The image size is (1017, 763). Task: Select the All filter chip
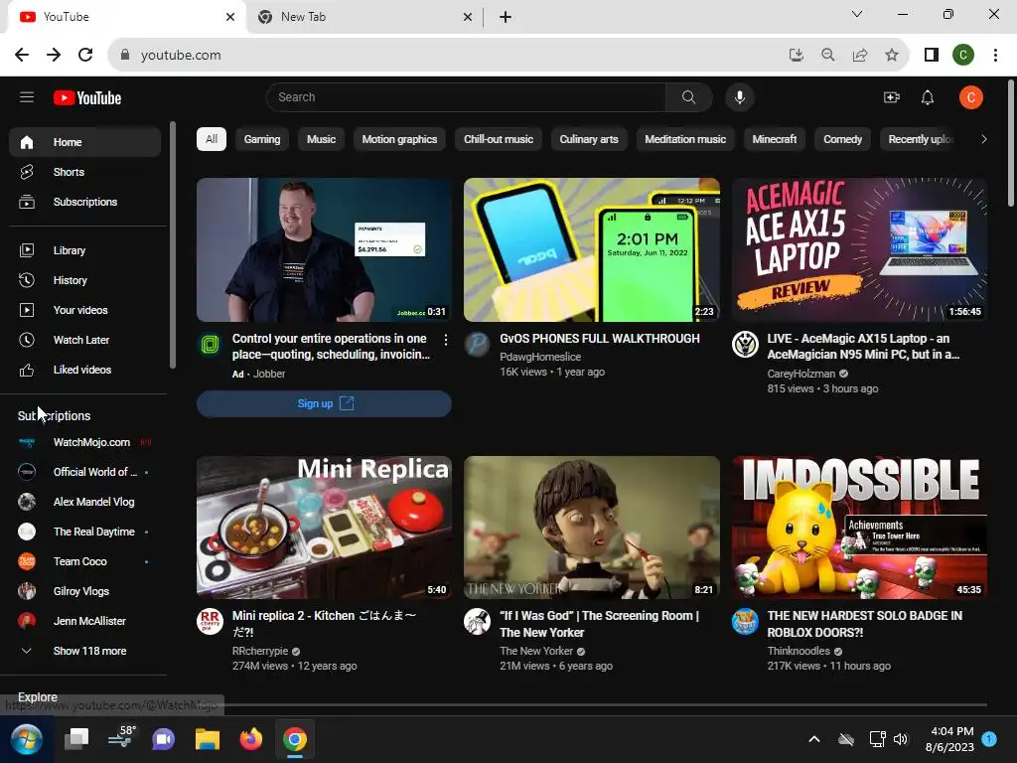click(212, 139)
